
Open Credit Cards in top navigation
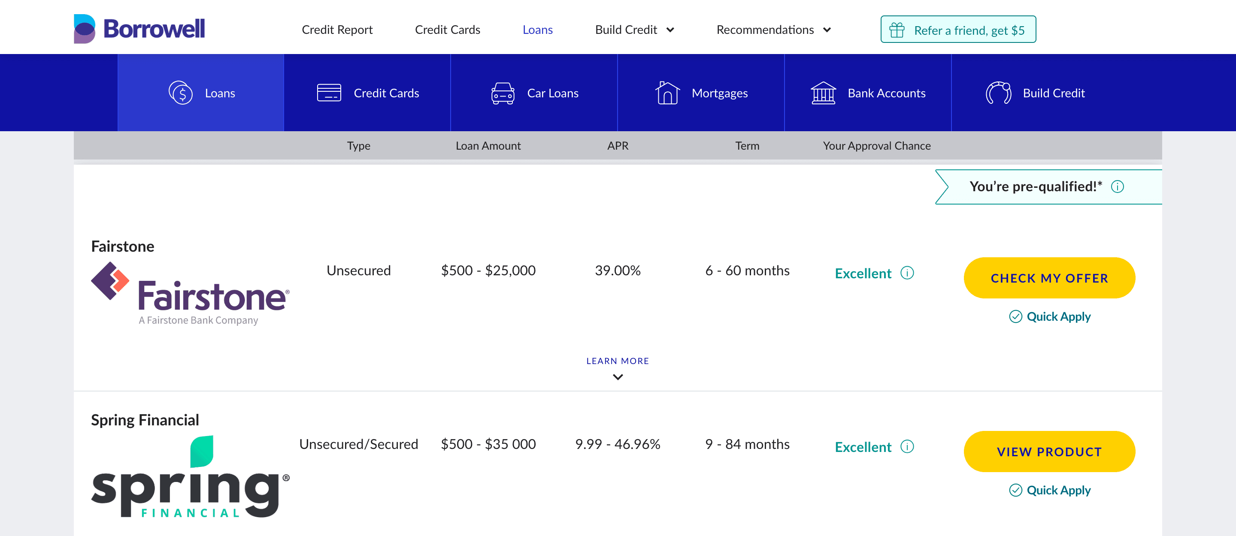tap(447, 30)
